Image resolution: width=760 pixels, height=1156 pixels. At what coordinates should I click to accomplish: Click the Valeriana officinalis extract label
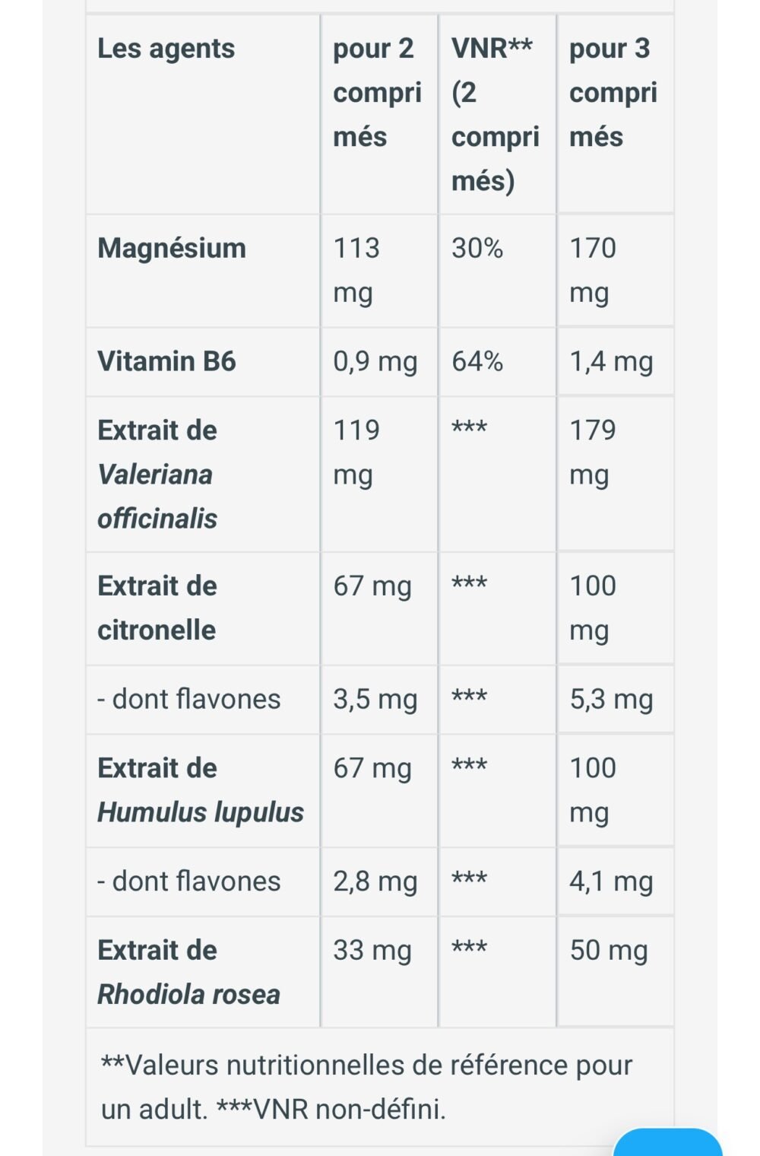pyautogui.click(x=157, y=474)
